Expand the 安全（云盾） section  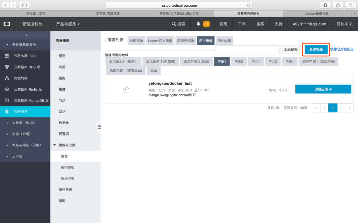point(25,134)
